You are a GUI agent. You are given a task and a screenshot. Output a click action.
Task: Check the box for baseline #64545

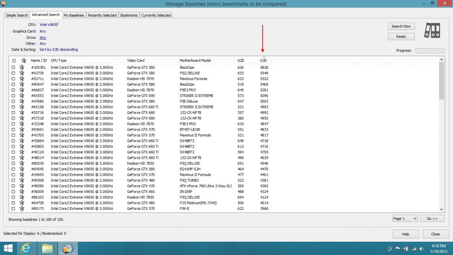pos(14,169)
